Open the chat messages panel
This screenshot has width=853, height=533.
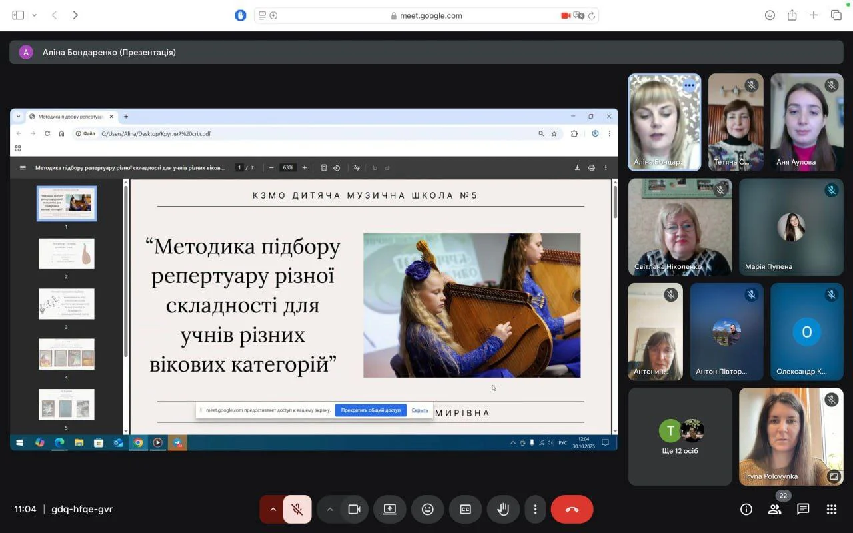803,509
